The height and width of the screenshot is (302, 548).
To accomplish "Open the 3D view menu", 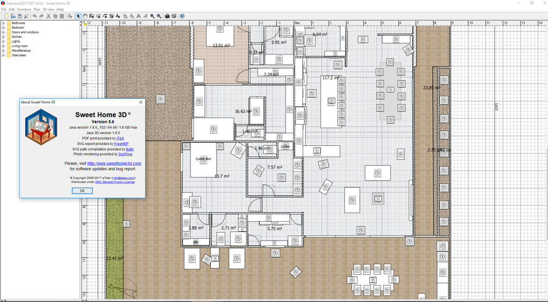I will click(48, 10).
